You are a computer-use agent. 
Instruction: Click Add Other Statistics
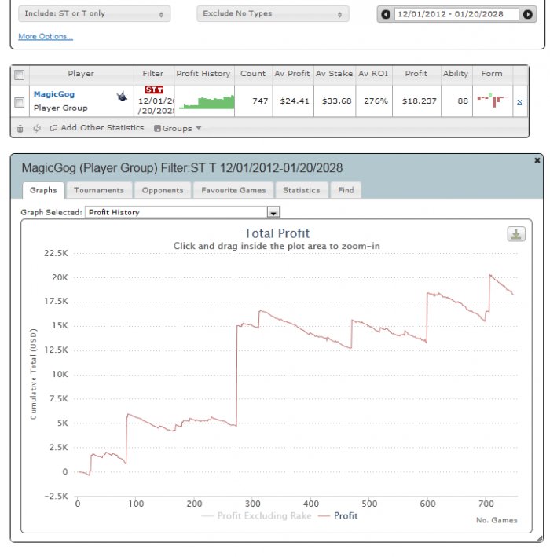coord(97,128)
